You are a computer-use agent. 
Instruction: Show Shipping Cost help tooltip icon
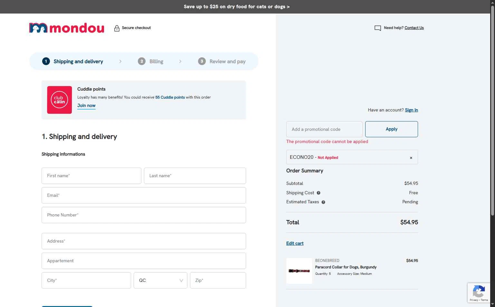(x=319, y=193)
